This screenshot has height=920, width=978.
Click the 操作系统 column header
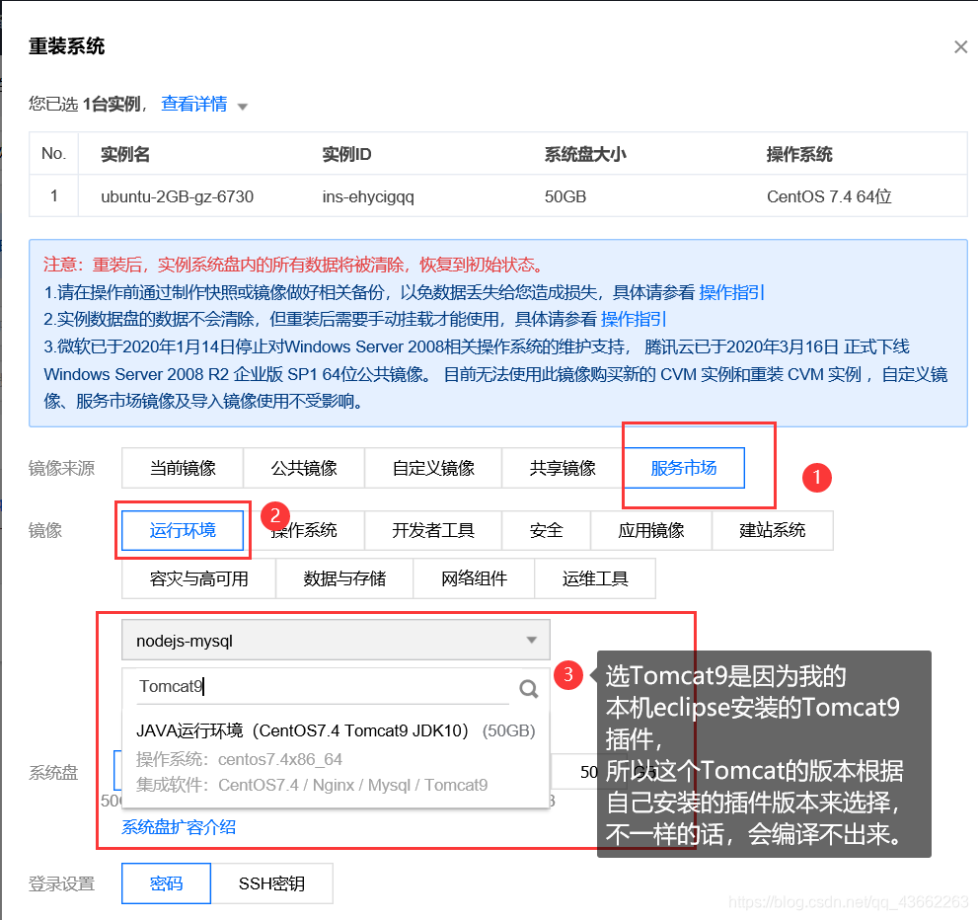[799, 154]
